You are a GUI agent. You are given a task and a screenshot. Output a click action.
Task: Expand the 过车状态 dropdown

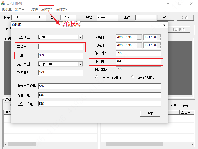click(x=81, y=37)
